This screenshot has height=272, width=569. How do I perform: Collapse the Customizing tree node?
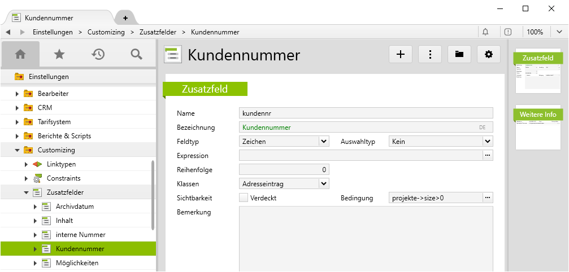tap(18, 150)
